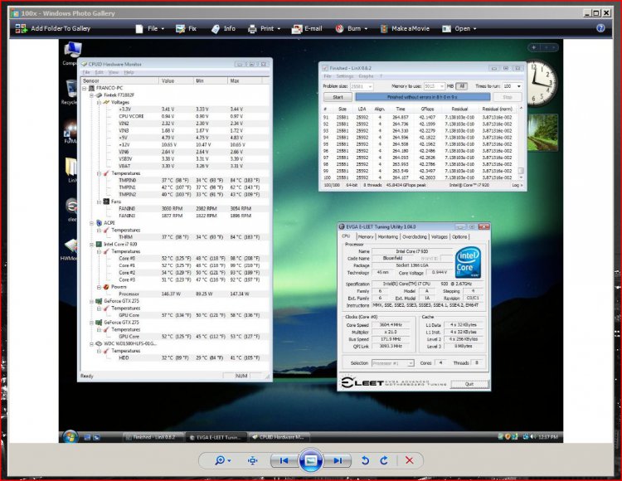Viewport: 622px width, 481px height.
Task: Click Make a Movie
Action: tap(405, 28)
